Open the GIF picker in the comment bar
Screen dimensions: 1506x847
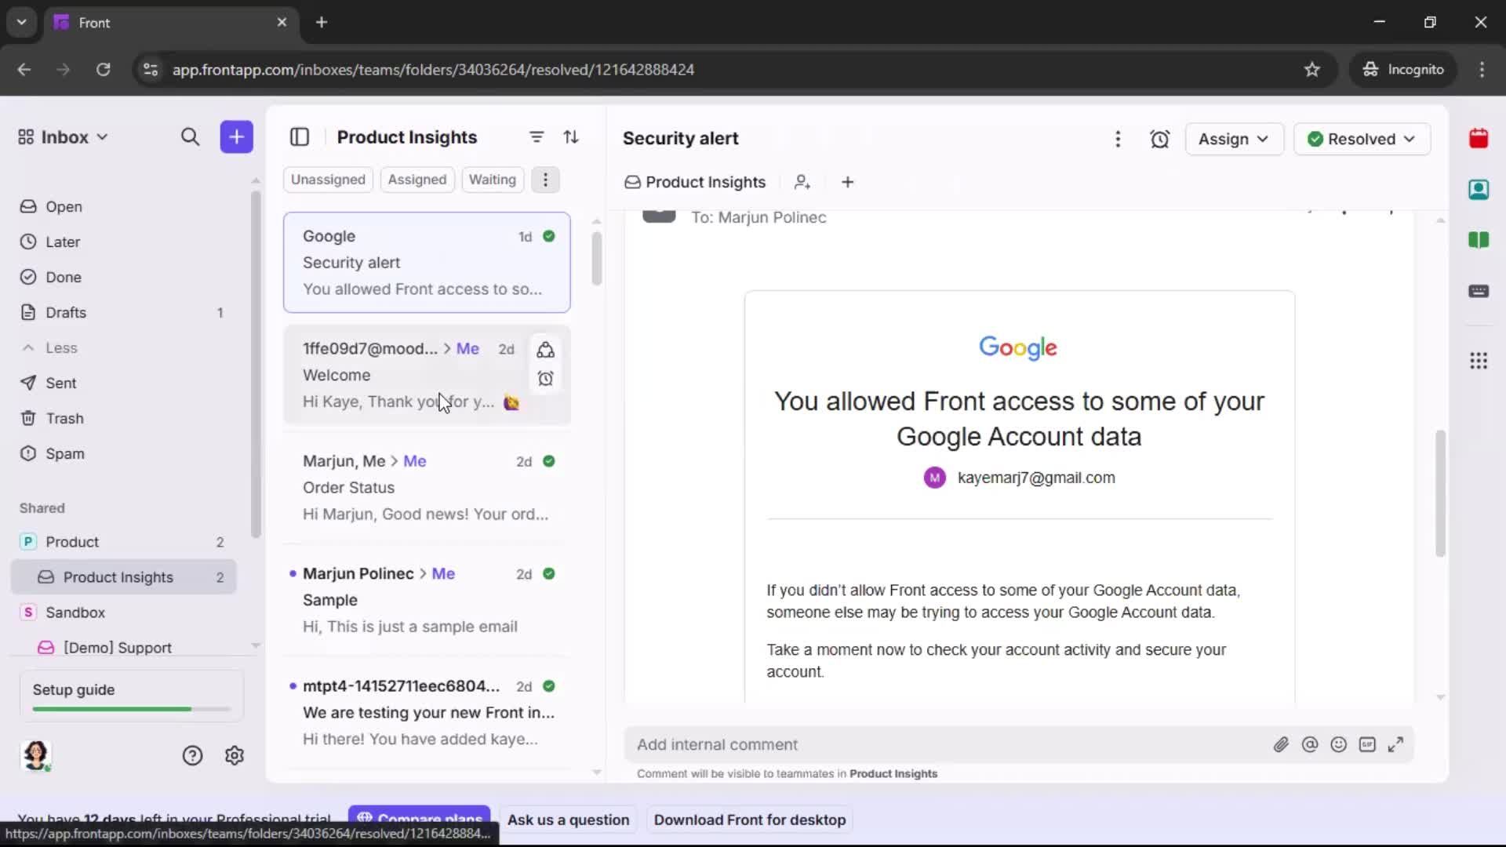1368,744
